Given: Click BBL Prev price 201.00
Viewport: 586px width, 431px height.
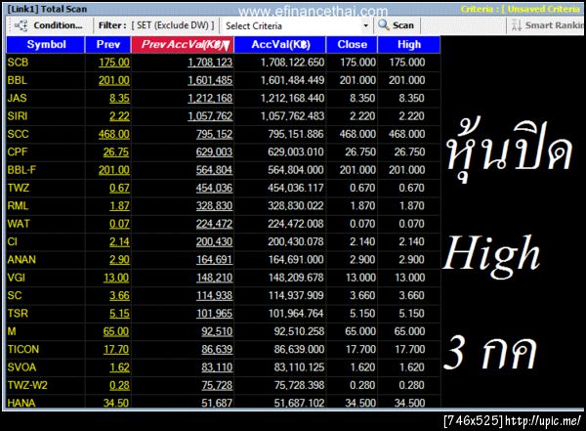Looking at the screenshot, I should pos(114,80).
